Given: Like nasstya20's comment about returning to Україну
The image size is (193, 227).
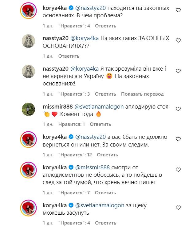Looking at the screenshot, I should tap(178, 71).
